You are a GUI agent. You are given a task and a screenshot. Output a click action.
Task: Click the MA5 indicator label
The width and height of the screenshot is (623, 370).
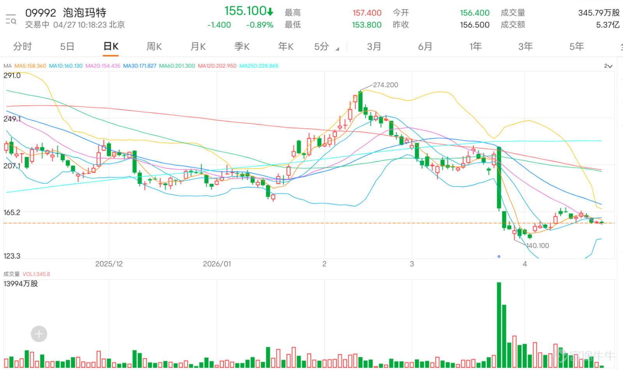point(30,66)
